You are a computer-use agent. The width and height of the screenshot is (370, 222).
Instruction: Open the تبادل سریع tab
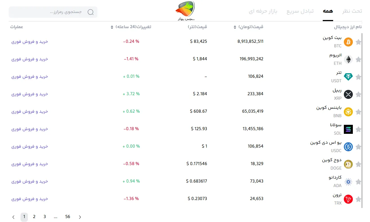click(x=300, y=11)
